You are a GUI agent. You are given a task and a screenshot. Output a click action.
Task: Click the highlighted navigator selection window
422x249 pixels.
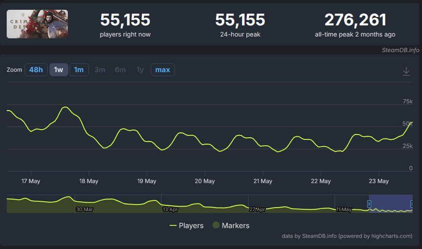(x=390, y=204)
